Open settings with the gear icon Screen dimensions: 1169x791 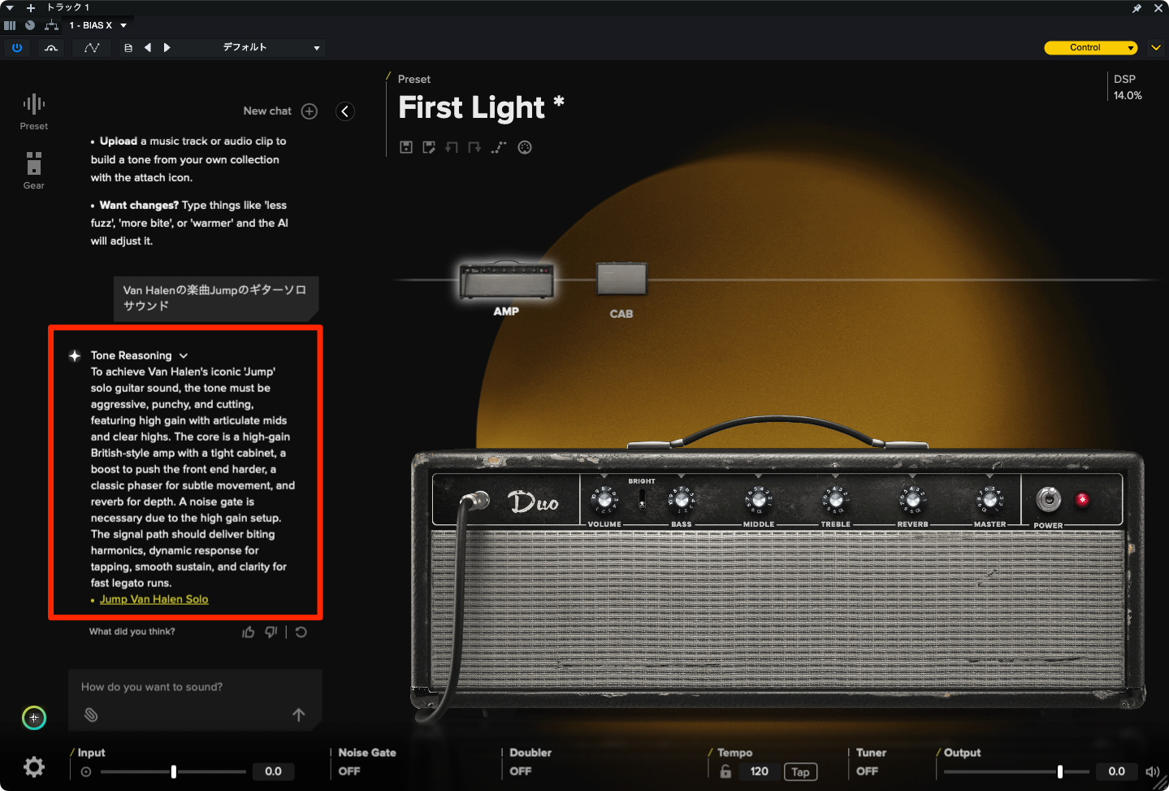[x=34, y=767]
